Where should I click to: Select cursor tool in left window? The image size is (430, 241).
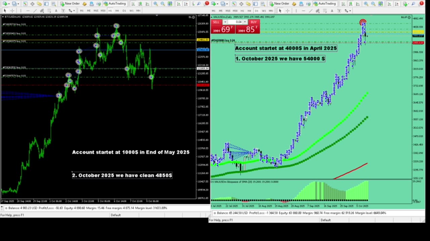5,11
